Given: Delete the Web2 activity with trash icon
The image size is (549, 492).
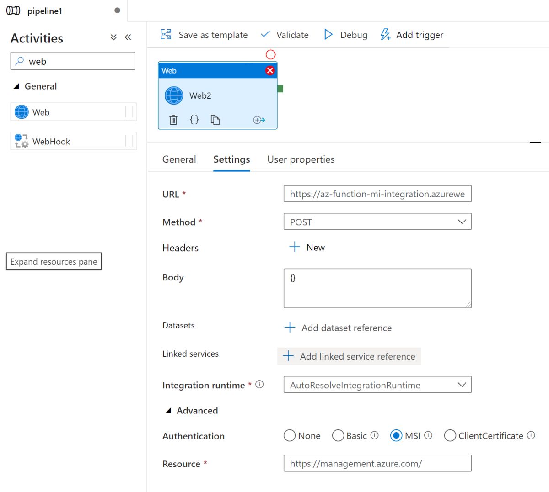Looking at the screenshot, I should tap(173, 120).
